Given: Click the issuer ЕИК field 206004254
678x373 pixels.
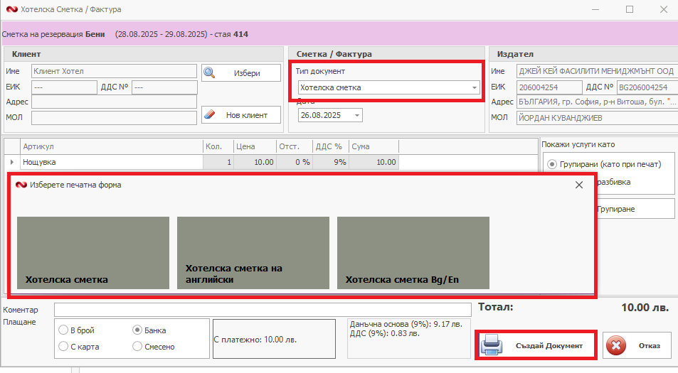Looking at the screenshot, I should coord(549,87).
